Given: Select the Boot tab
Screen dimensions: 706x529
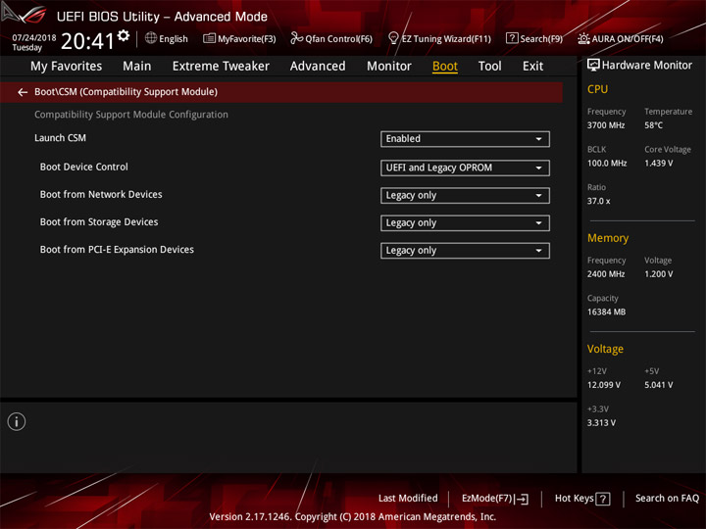Looking at the screenshot, I should (445, 67).
